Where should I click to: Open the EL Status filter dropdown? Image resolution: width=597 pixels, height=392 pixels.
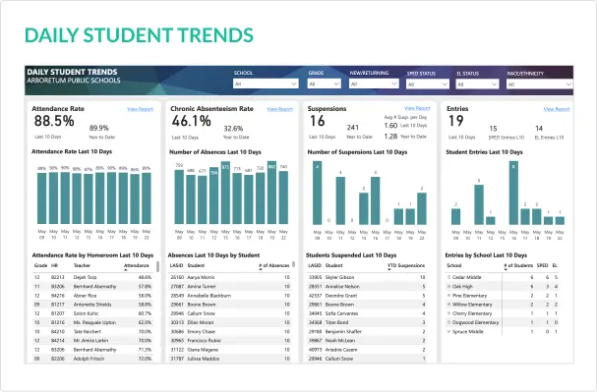click(x=477, y=84)
